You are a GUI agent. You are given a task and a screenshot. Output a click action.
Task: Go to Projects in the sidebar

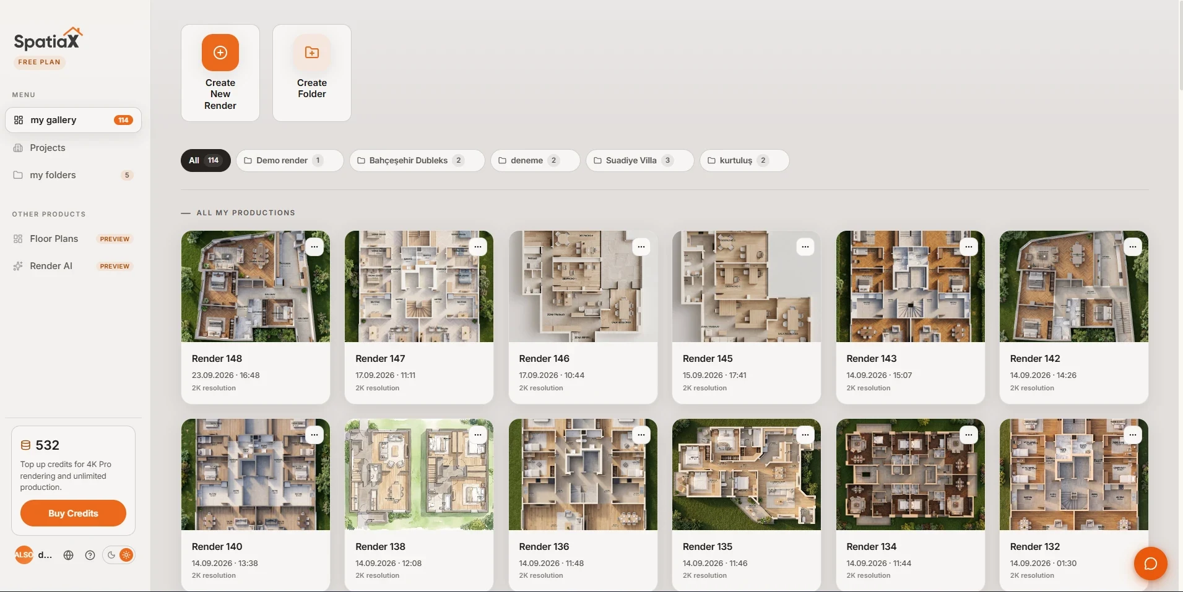73,148
